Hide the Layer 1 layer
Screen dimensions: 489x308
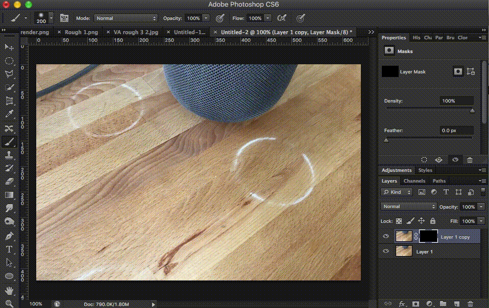(x=386, y=251)
